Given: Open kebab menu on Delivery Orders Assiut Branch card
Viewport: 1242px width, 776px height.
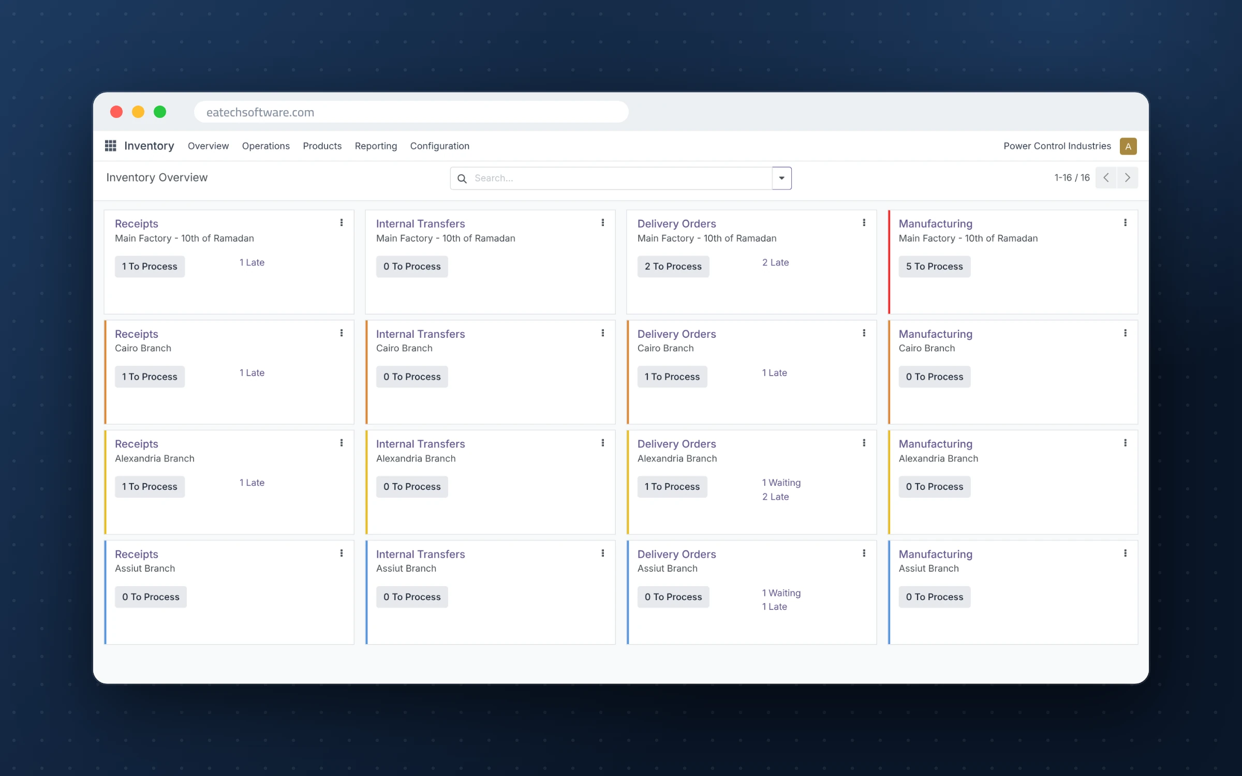Looking at the screenshot, I should [x=864, y=554].
